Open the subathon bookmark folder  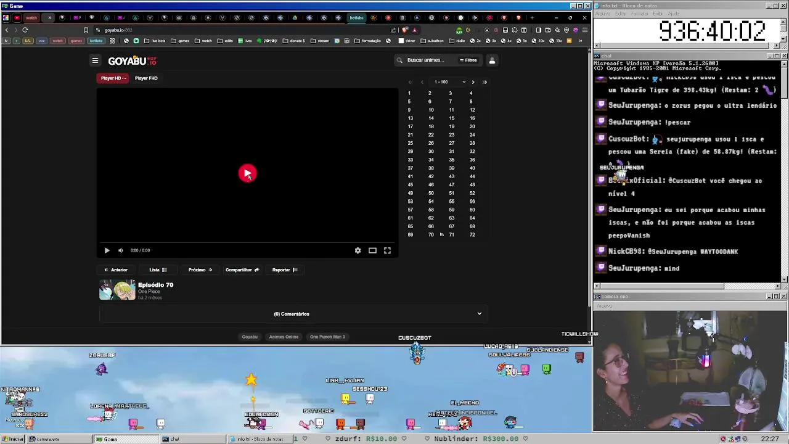click(432, 41)
